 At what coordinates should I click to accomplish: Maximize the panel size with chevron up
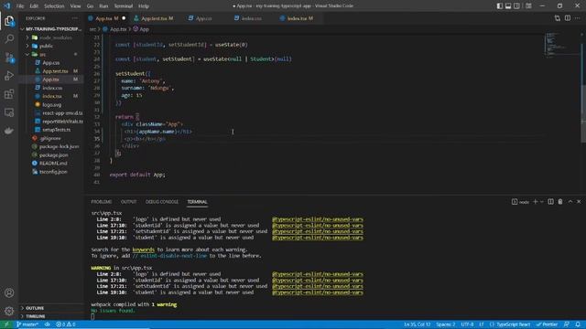570,202
